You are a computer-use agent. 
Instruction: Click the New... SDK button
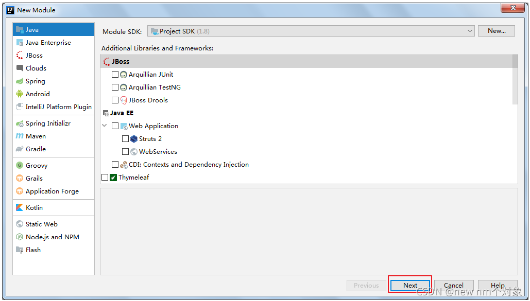497,31
